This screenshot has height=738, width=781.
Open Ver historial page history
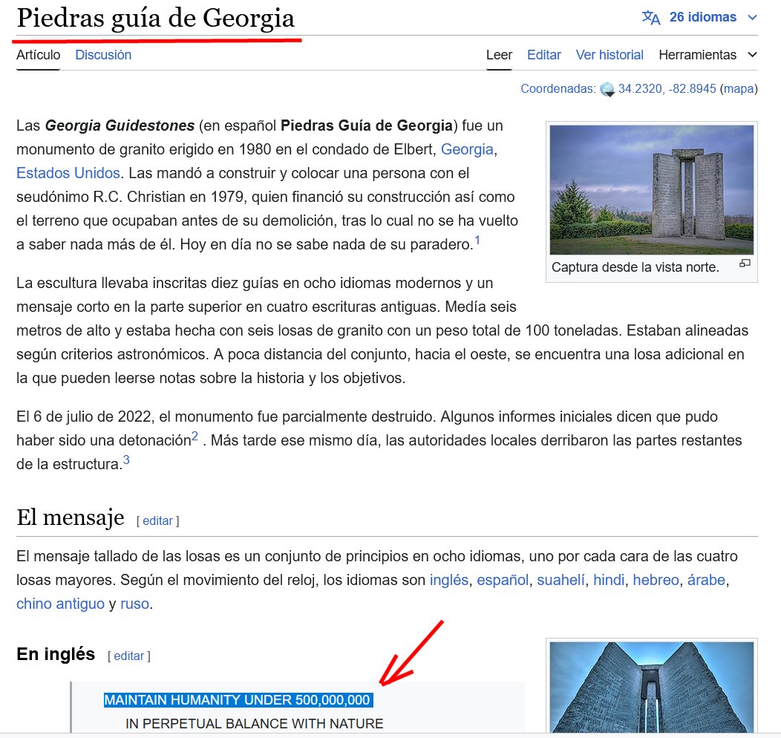[610, 55]
